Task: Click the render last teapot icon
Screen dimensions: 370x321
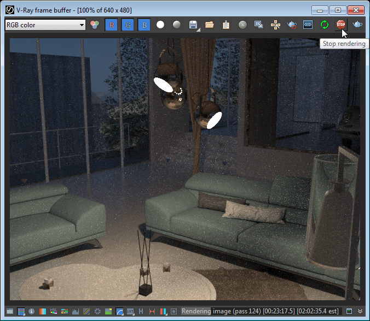Action: [x=357, y=24]
